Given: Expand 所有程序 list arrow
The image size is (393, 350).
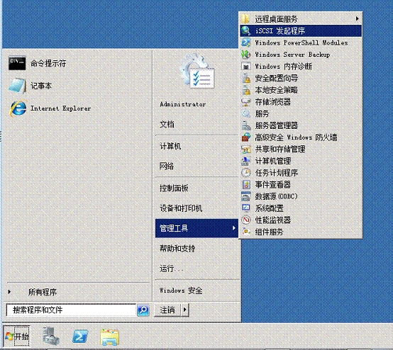Looking at the screenshot, I should [x=9, y=292].
